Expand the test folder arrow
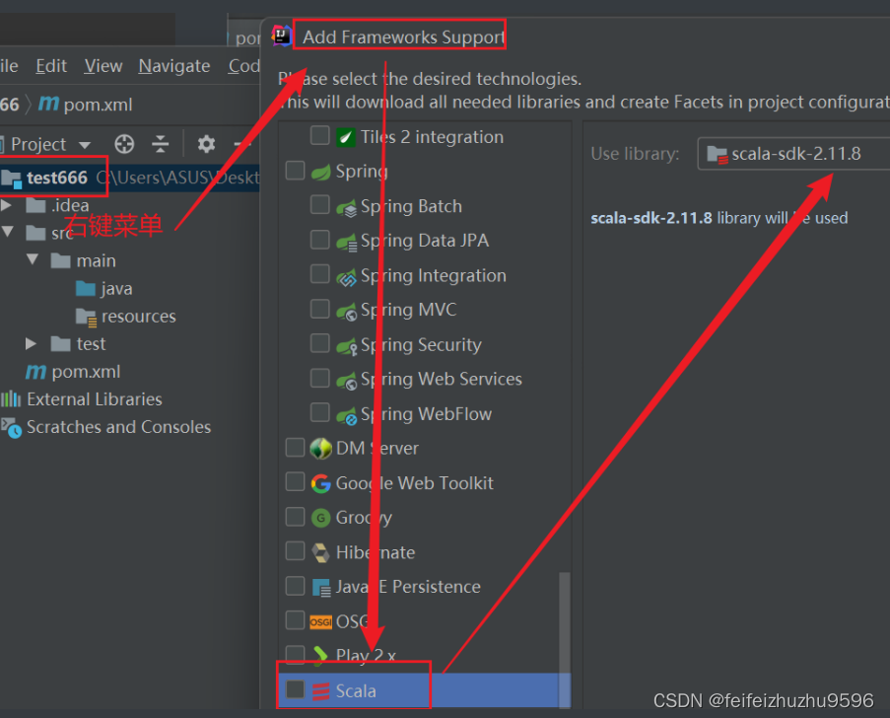 pyautogui.click(x=32, y=343)
